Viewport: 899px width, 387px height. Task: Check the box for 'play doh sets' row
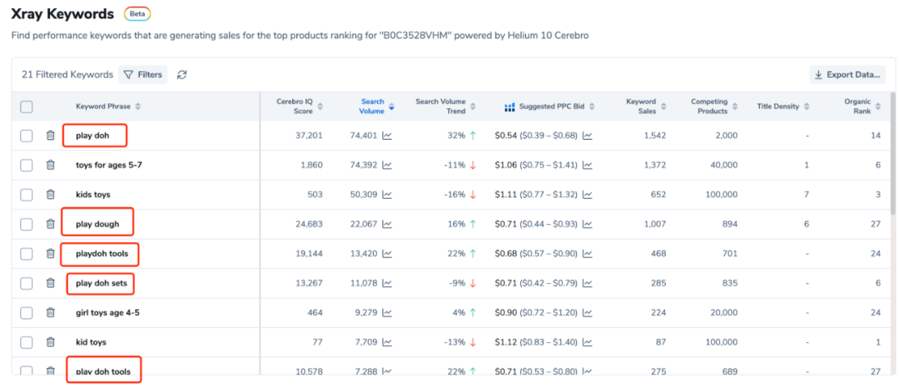point(27,283)
